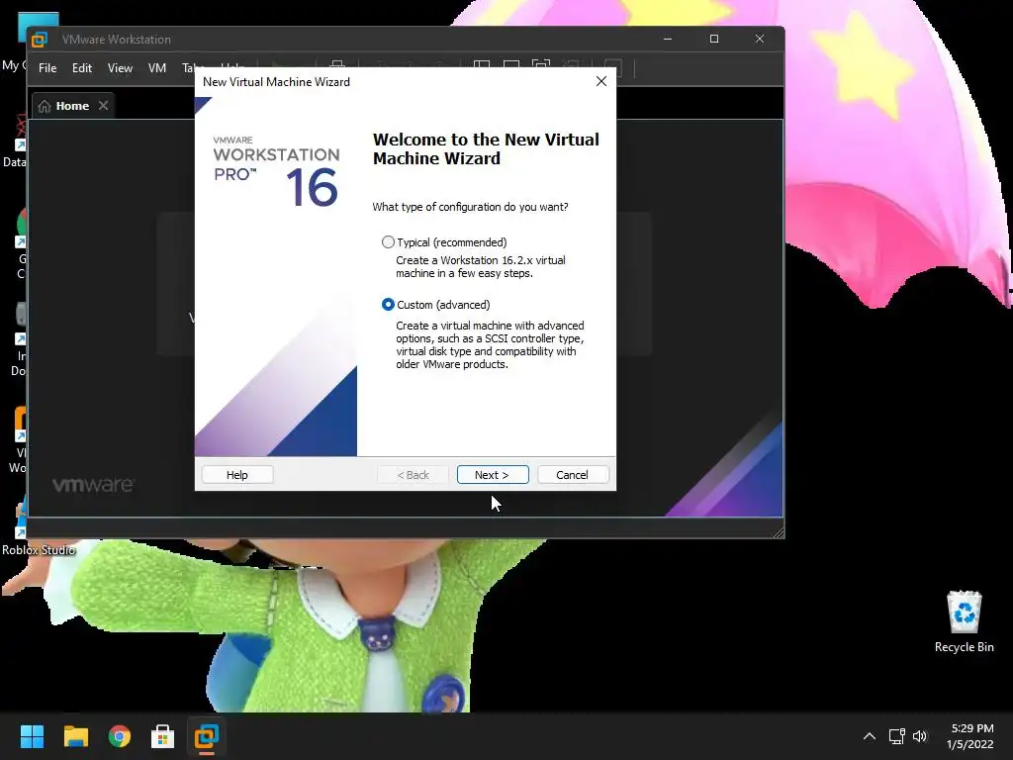Open the File menu in VMware Workstation
Viewport: 1013px width, 760px height.
(47, 68)
